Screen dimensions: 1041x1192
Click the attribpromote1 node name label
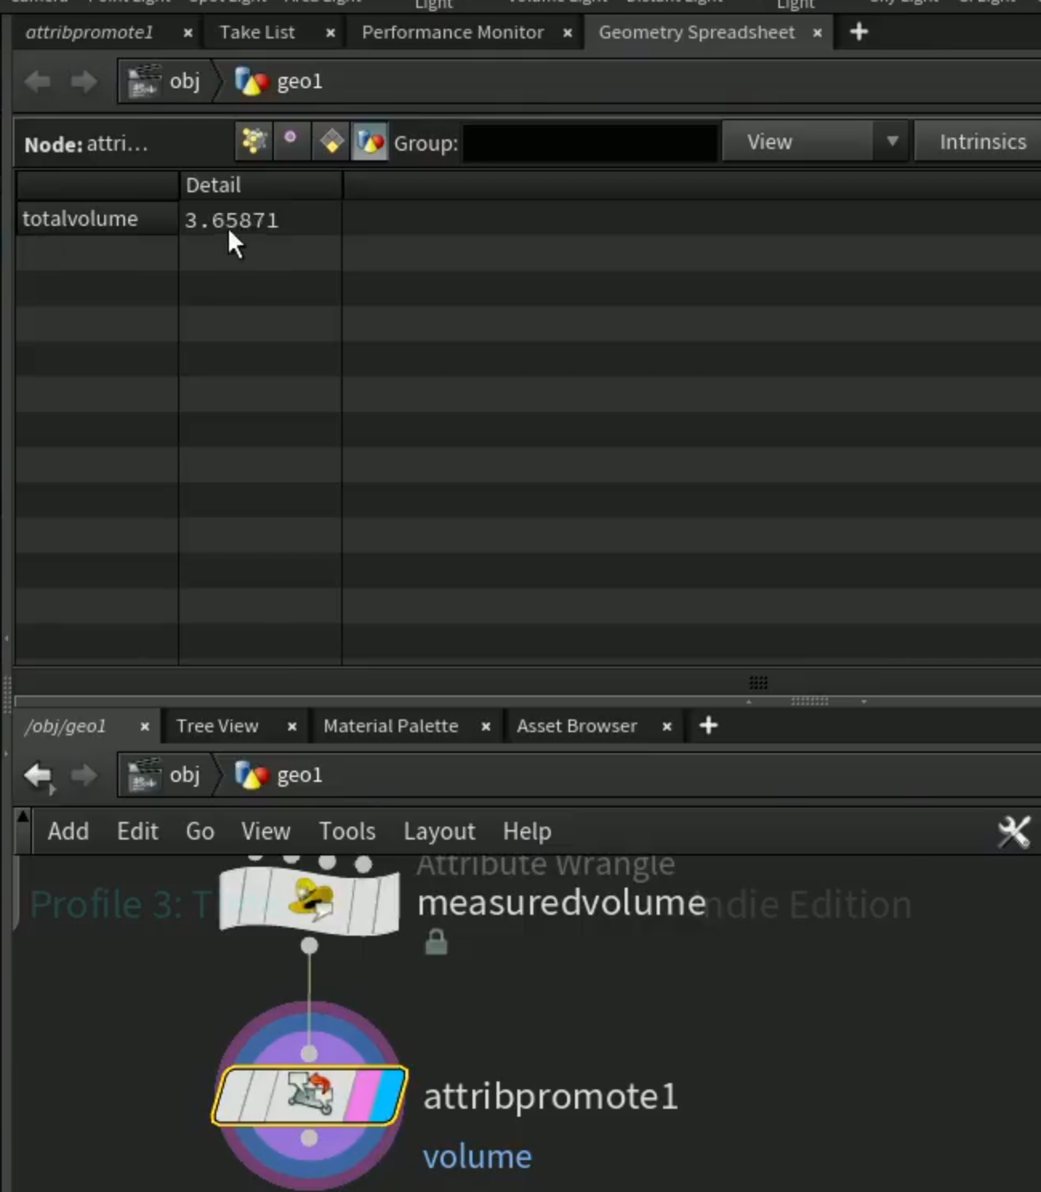(551, 1096)
